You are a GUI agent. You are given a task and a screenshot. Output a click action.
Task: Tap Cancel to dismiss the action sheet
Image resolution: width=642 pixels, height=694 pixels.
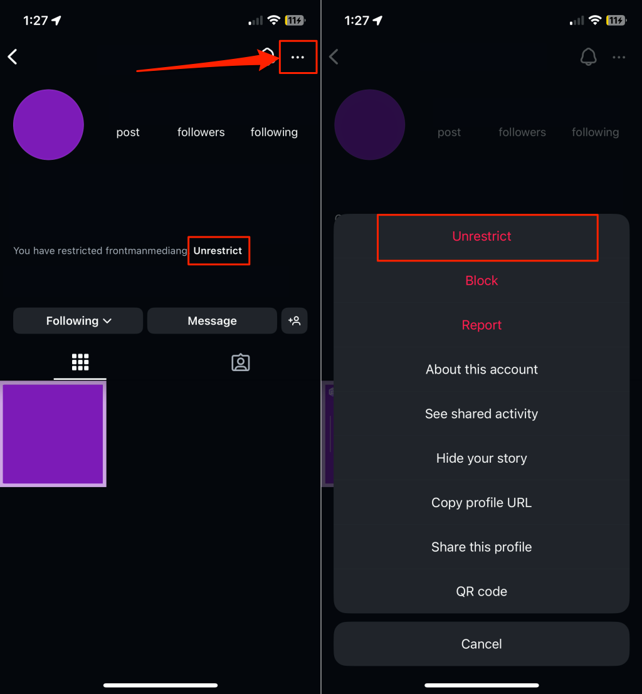click(x=481, y=644)
